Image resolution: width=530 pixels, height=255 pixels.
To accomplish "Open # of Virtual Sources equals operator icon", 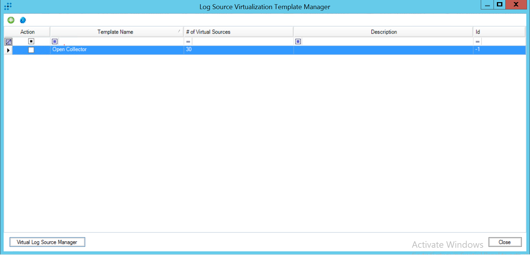I will tap(188, 42).
